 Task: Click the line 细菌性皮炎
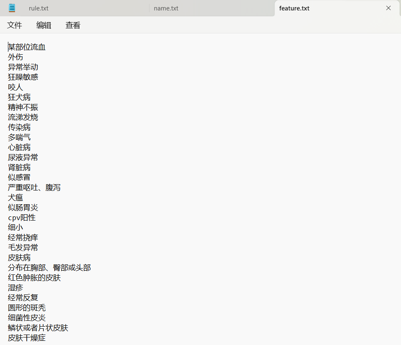pyautogui.click(x=27, y=317)
